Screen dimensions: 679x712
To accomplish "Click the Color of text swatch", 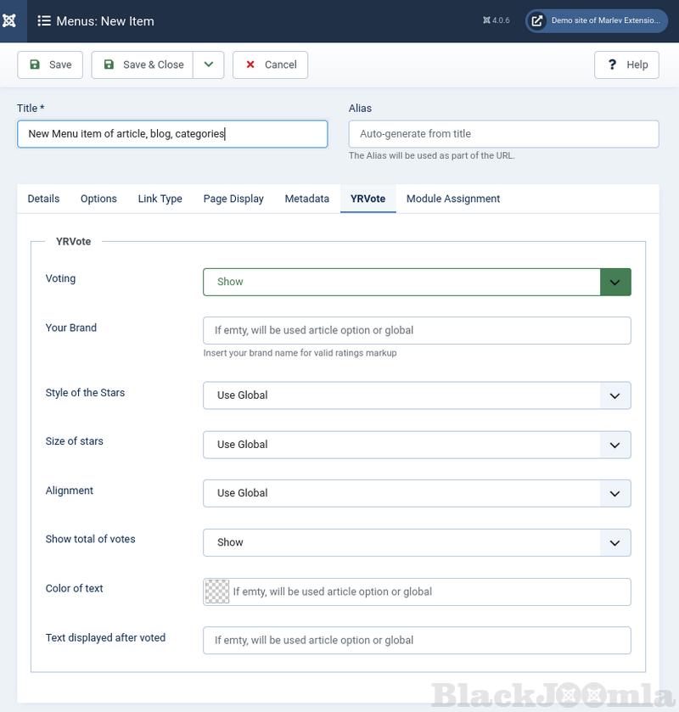I will pyautogui.click(x=217, y=591).
